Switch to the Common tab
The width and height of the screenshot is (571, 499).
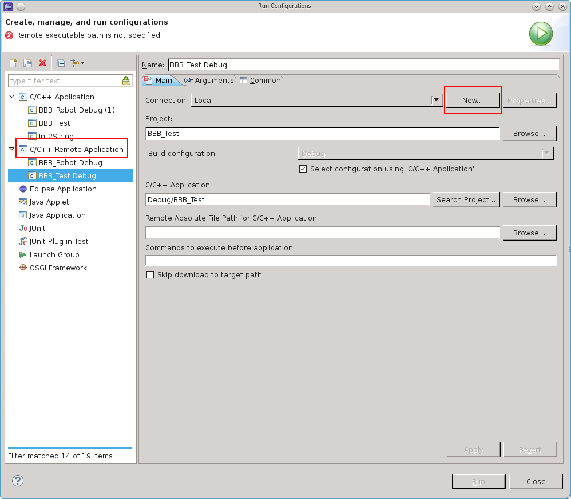pyautogui.click(x=260, y=81)
